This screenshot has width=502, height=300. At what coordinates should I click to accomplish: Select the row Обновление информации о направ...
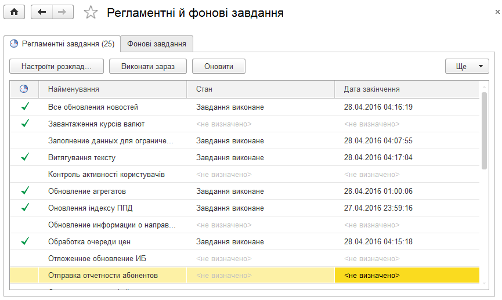(x=244, y=225)
